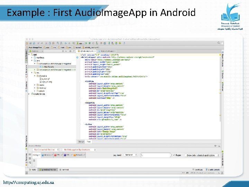The image size is (249, 187).
Task: Click the logcat search input field
Action: (156, 155)
